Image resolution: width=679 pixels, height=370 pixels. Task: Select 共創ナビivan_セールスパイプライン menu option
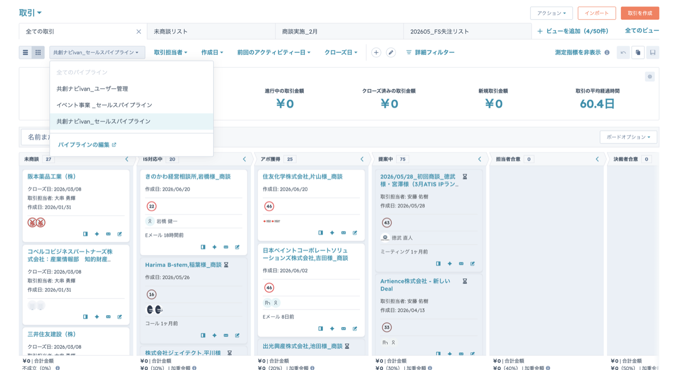click(132, 121)
